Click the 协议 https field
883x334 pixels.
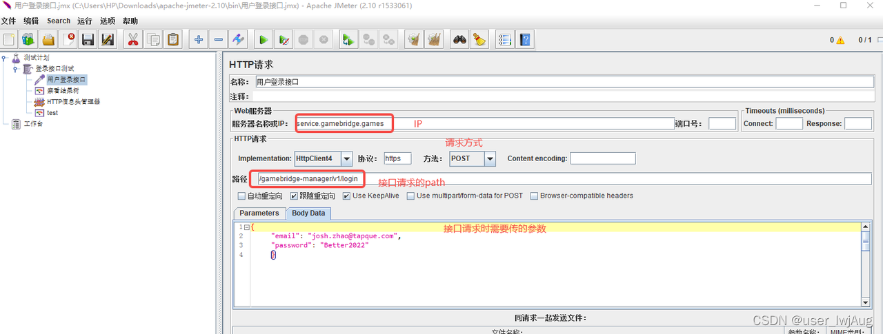397,158
